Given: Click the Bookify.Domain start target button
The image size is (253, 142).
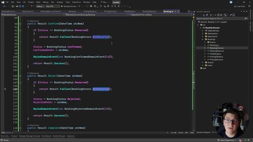Looking at the screenshot, I should (x=70, y=6).
